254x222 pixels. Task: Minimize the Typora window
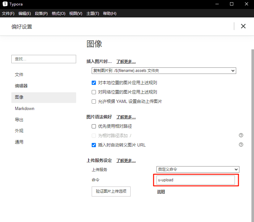point(217,4)
